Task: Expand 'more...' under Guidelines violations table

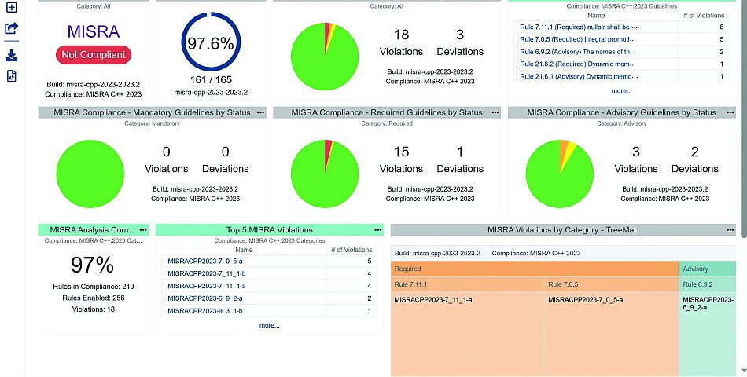Action: point(621,91)
